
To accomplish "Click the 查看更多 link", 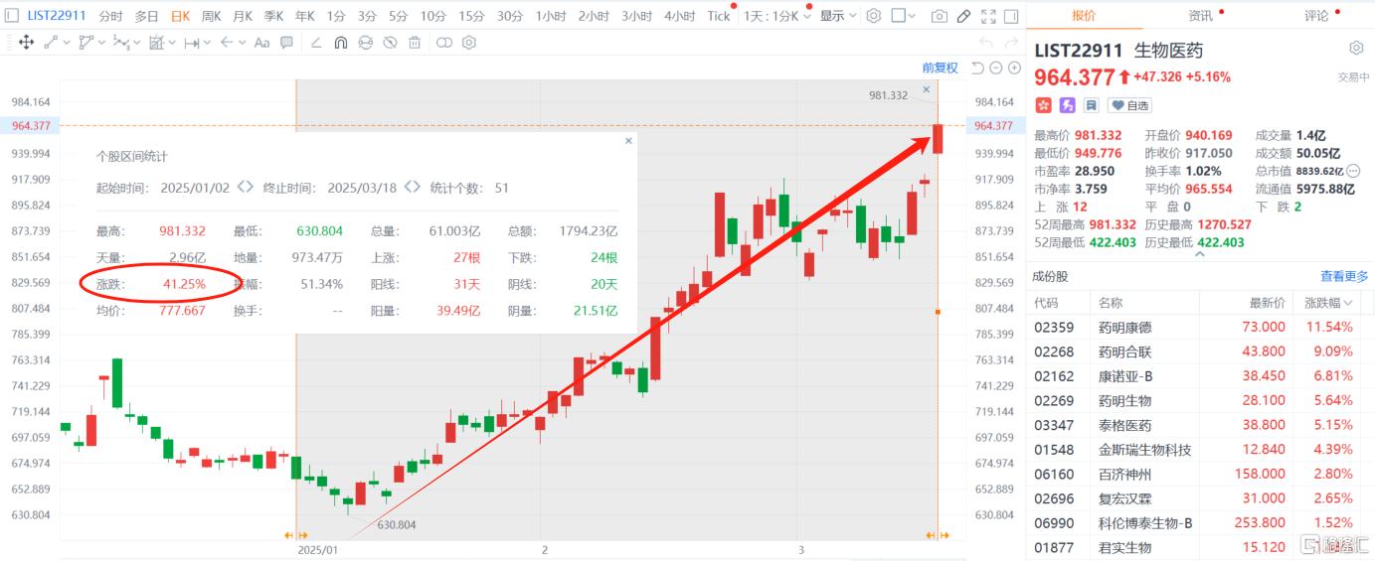I will point(1343,277).
